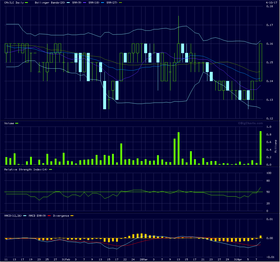This screenshot has height=262, width=280.
Task: Select the Divergence legend label
Action: click(x=61, y=216)
